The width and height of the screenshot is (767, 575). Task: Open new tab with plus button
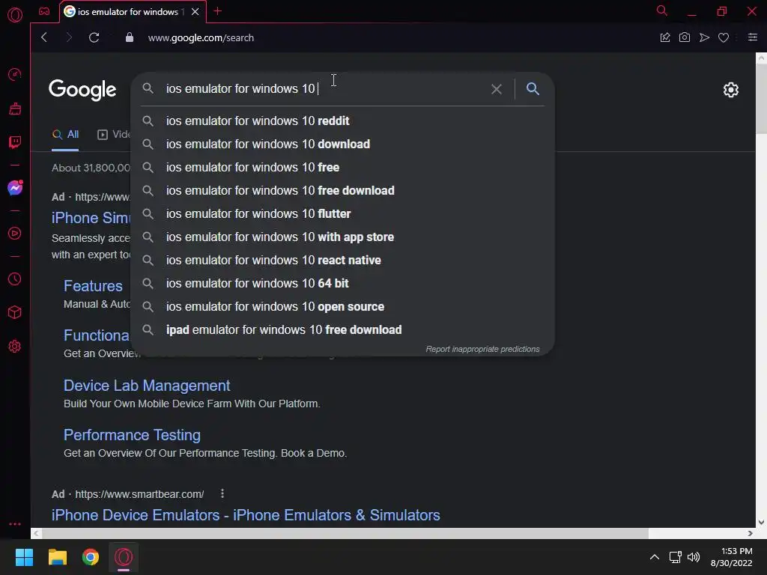point(218,11)
